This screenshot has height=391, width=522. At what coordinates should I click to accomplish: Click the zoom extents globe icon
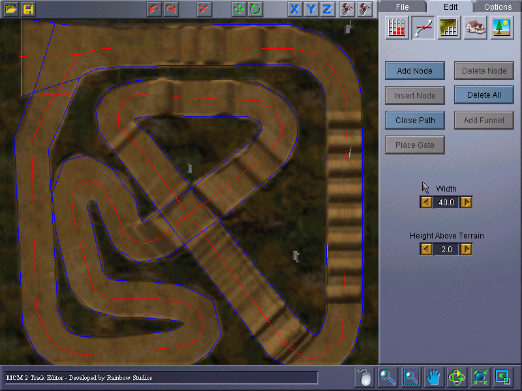[x=480, y=377]
